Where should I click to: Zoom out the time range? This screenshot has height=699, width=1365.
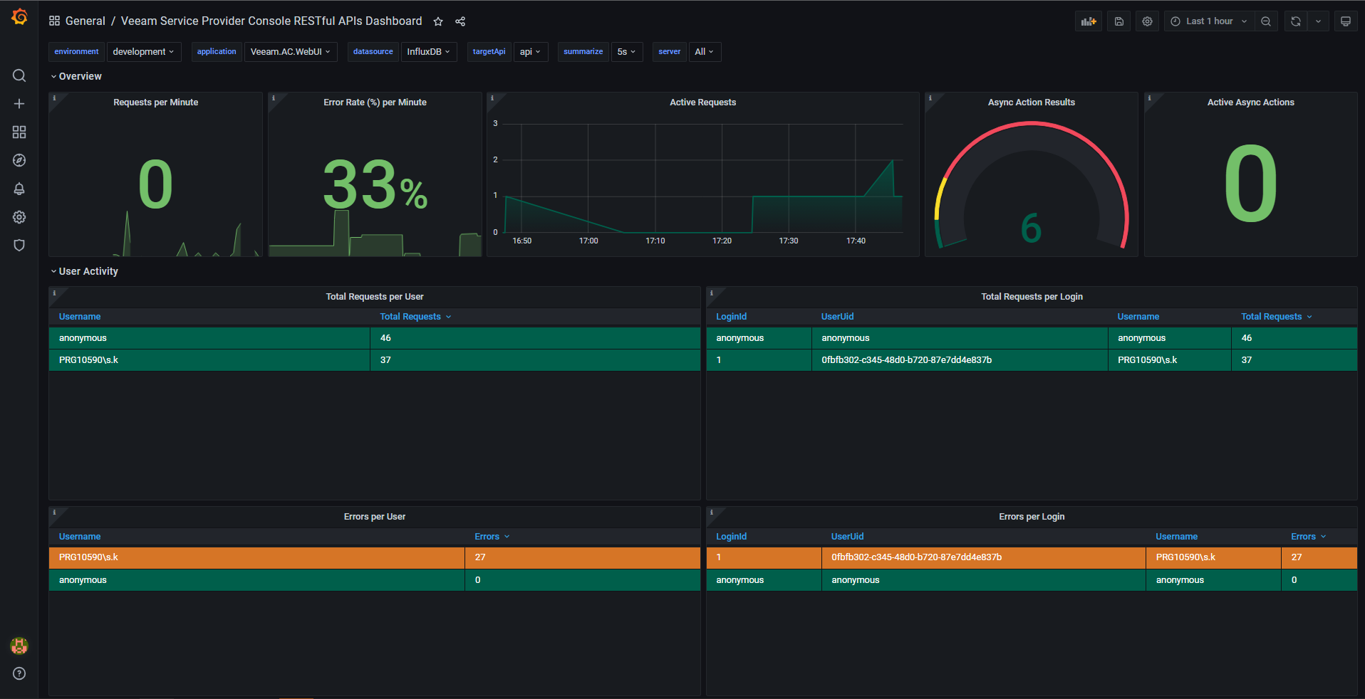coord(1266,21)
